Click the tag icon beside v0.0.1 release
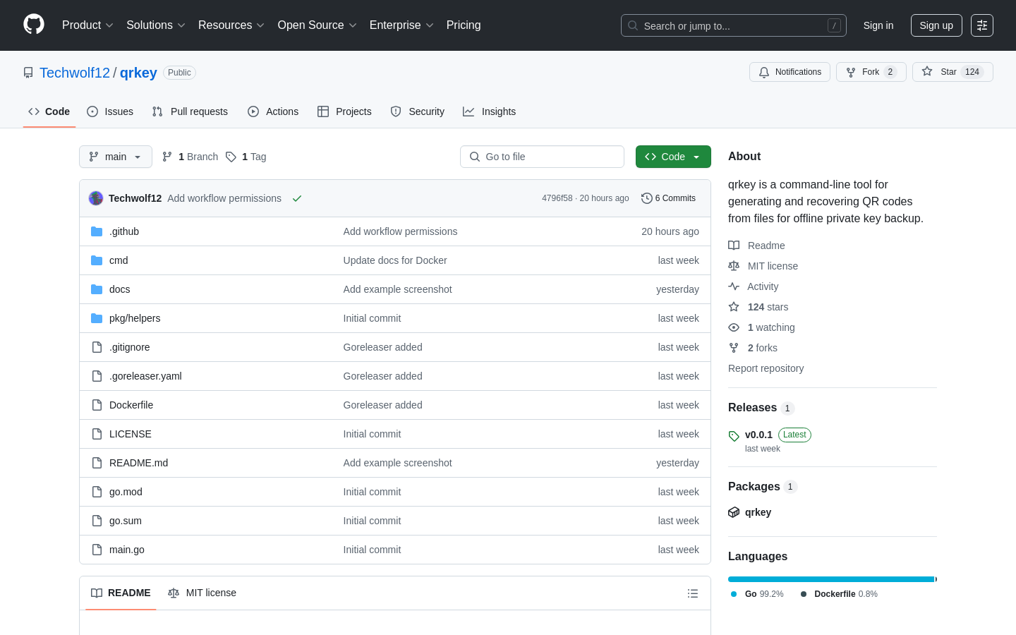1016x635 pixels. point(734,436)
